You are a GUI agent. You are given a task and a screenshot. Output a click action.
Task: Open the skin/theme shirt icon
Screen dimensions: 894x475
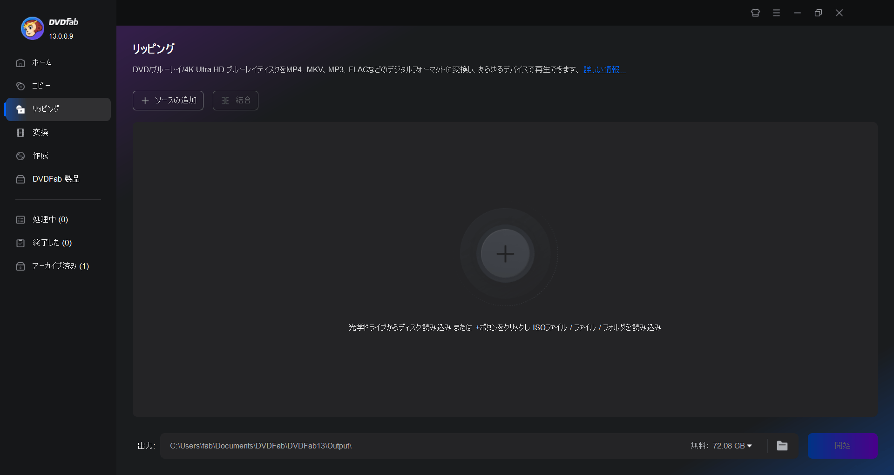click(755, 13)
